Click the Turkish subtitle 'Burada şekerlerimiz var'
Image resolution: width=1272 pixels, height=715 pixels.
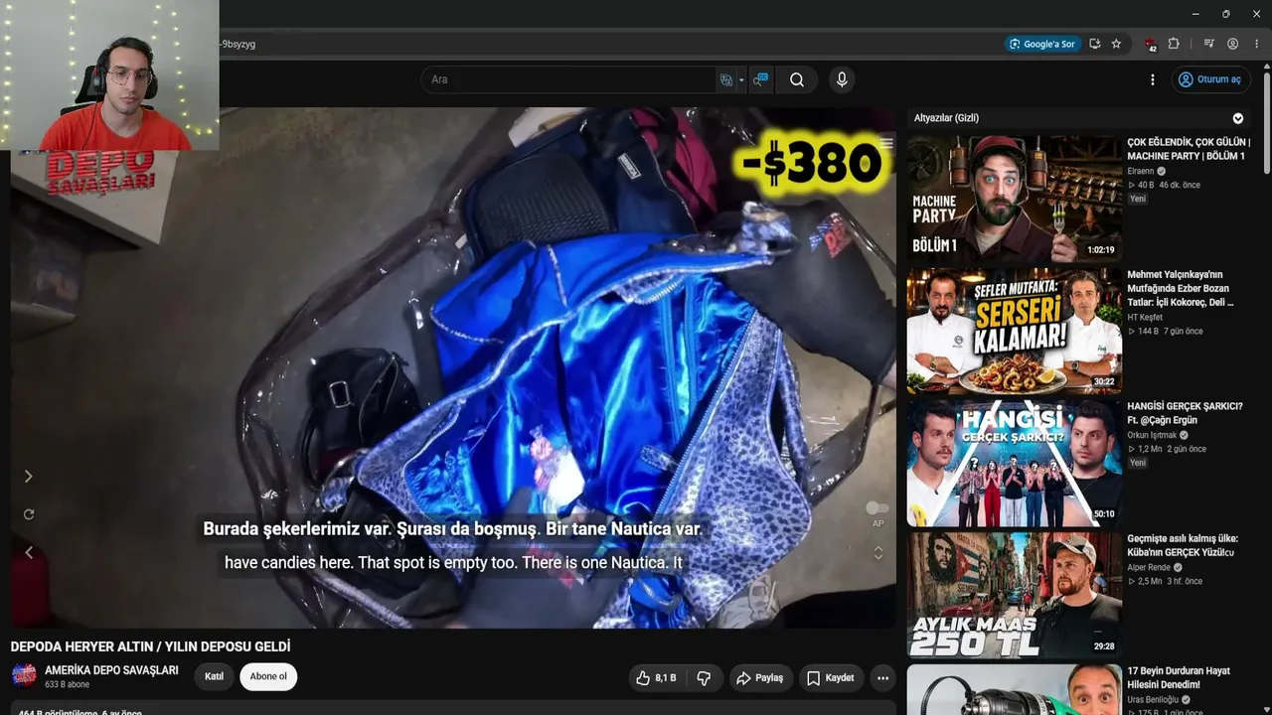[x=452, y=529]
